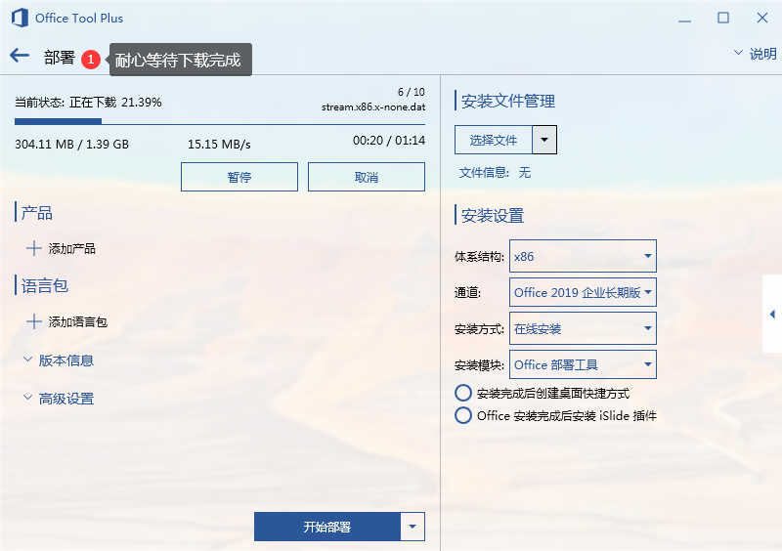Click the download progress bar
782x551 pixels.
pyautogui.click(x=220, y=121)
